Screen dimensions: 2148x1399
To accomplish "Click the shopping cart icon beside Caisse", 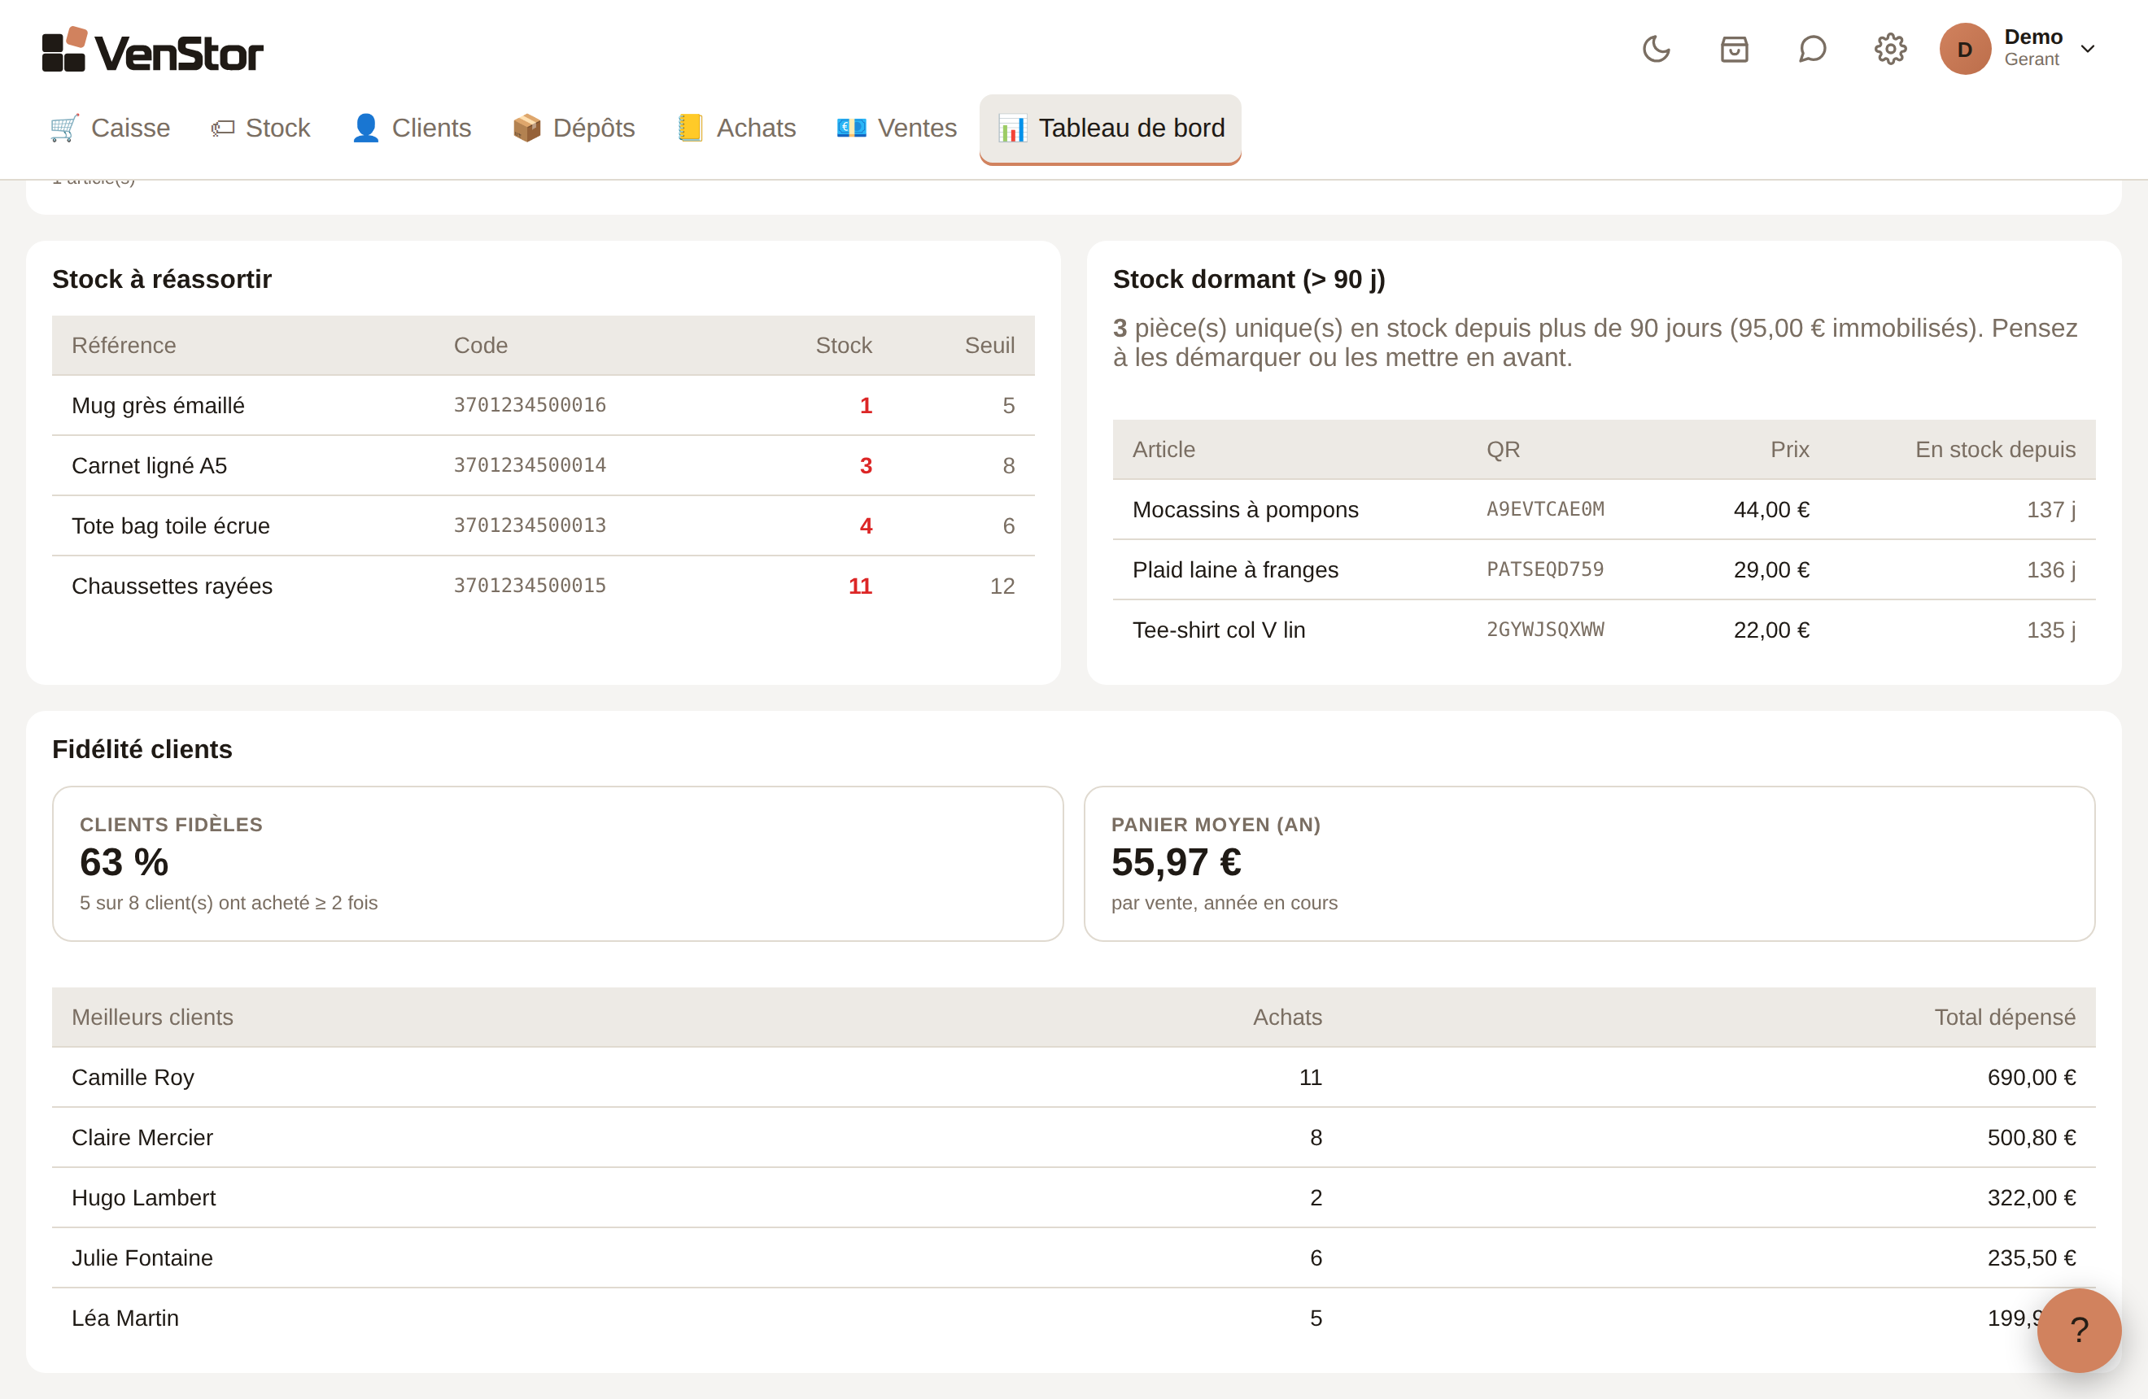I will 64,128.
